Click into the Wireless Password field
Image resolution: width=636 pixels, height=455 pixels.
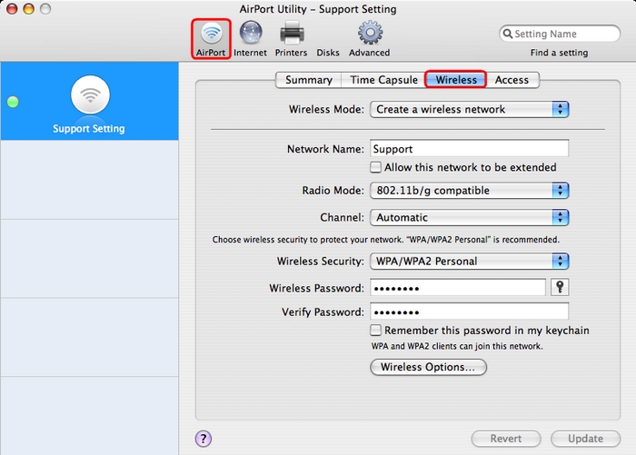[x=458, y=288]
